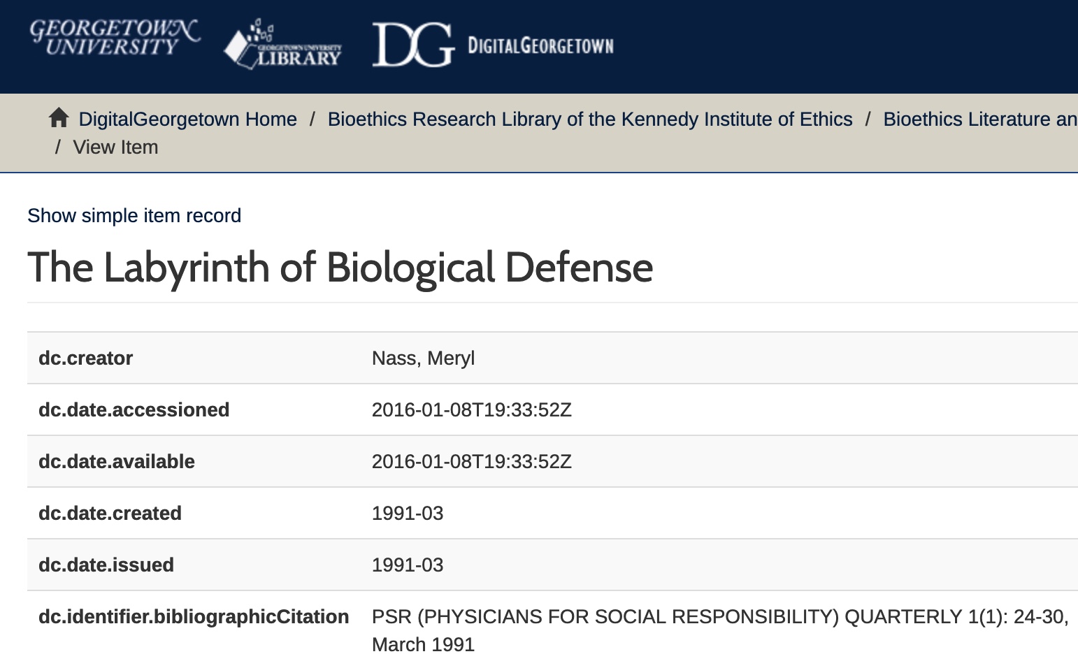Click the dc.date.issued row label

pos(106,565)
